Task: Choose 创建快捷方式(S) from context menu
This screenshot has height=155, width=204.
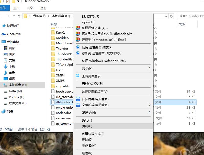Action: [113, 134]
